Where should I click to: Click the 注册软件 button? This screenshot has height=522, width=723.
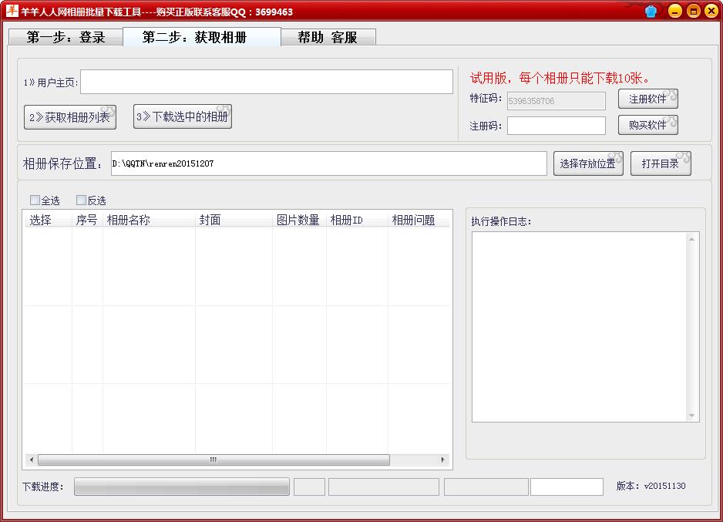pos(647,99)
